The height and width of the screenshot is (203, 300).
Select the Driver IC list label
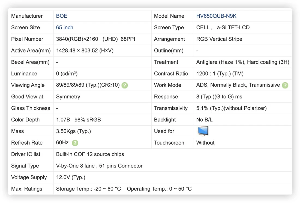coord(26,154)
